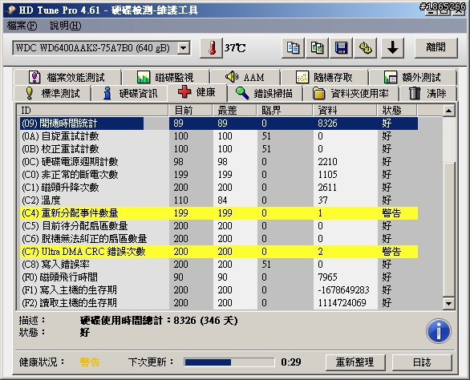Open the 檔案(F) menu
The width and height of the screenshot is (470, 380).
coord(22,26)
